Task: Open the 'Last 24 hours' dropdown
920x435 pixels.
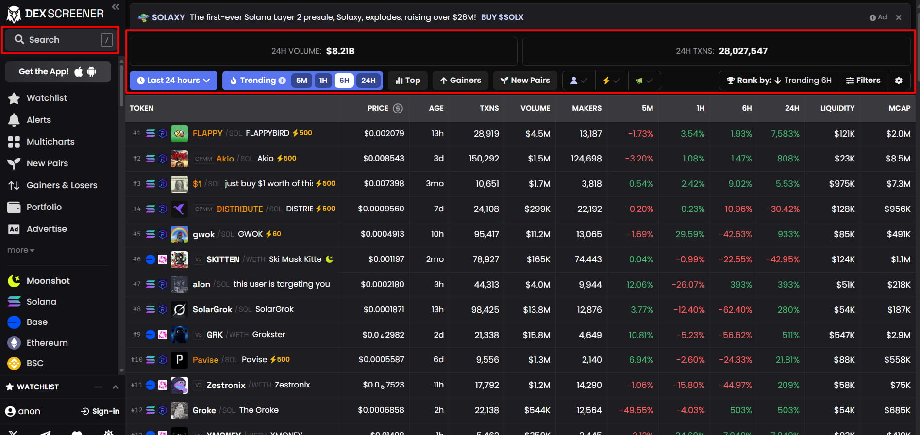Action: 173,81
